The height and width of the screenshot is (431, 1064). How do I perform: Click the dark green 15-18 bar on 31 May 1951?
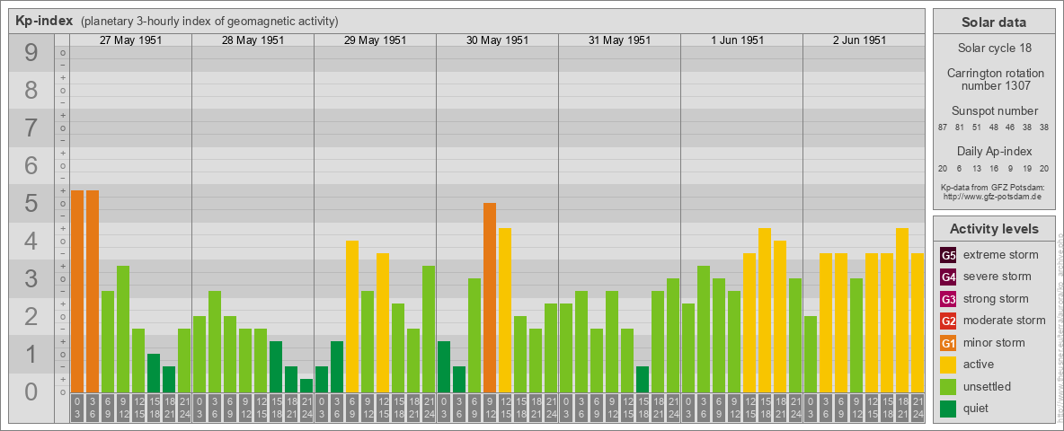(x=642, y=380)
